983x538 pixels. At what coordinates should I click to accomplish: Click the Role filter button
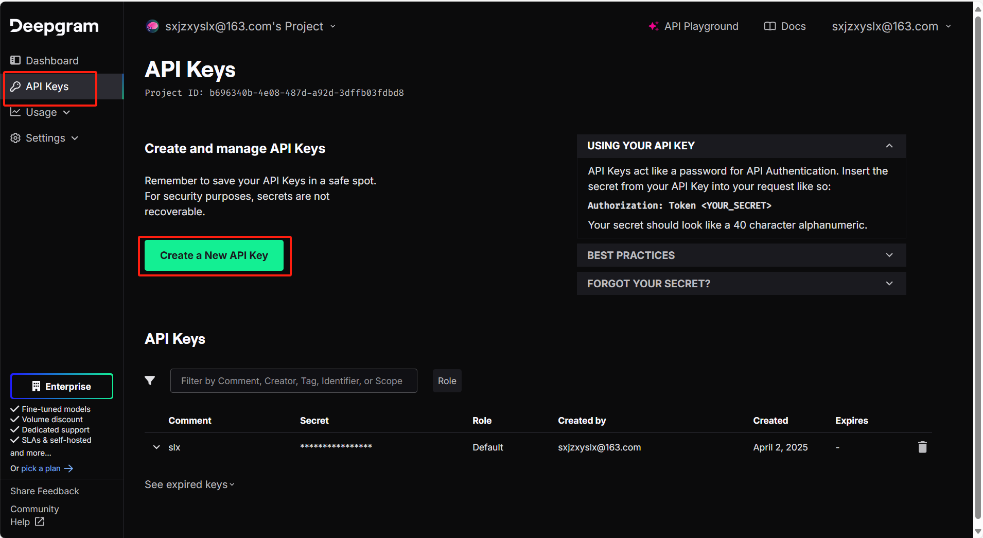pyautogui.click(x=447, y=381)
